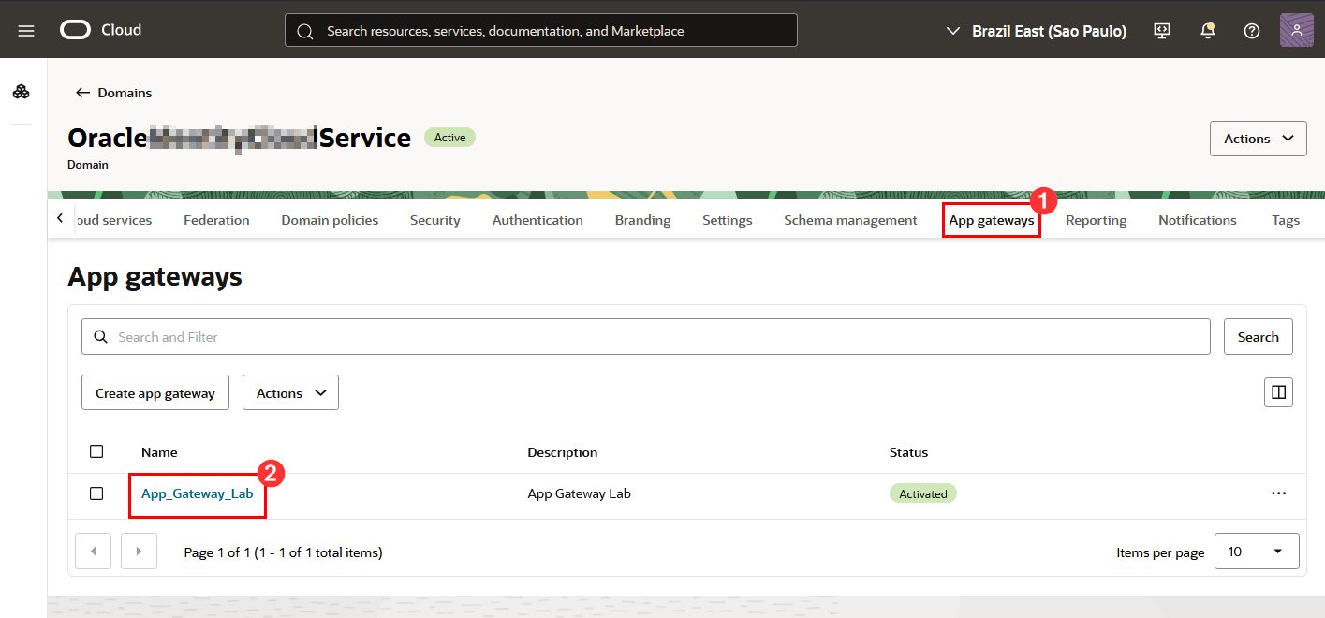This screenshot has height=618, width=1325.
Task: Open the Schema management tab
Action: click(x=850, y=220)
